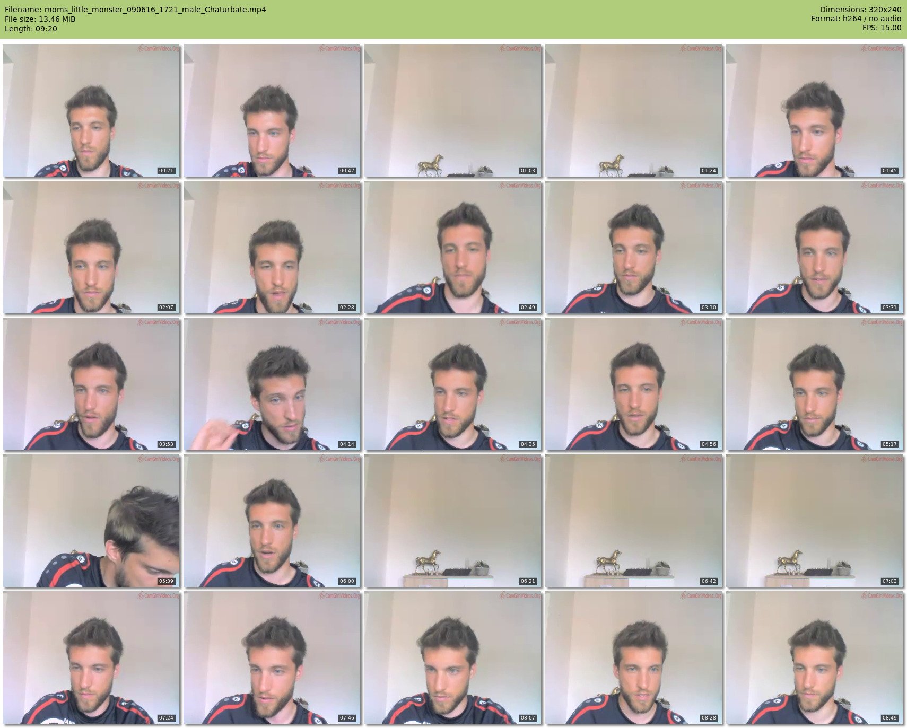Viewport: 907px width, 728px height.
Task: Open the frame at 04:56
Action: (634, 384)
